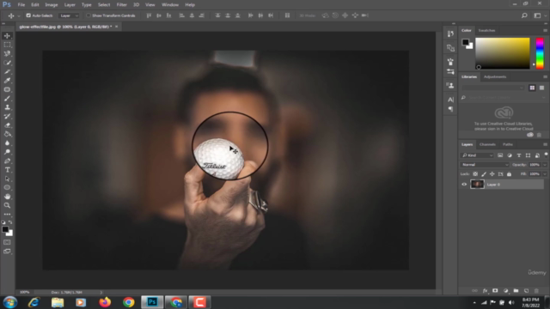This screenshot has width=550, height=309.
Task: Select the History Brush tool
Action: click(7, 117)
